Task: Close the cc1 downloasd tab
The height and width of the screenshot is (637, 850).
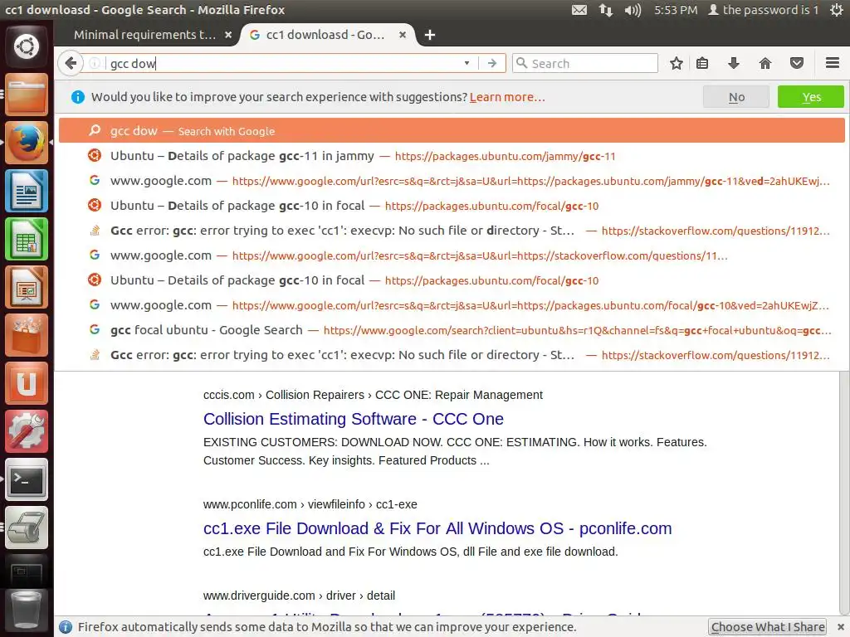Action: [403, 35]
